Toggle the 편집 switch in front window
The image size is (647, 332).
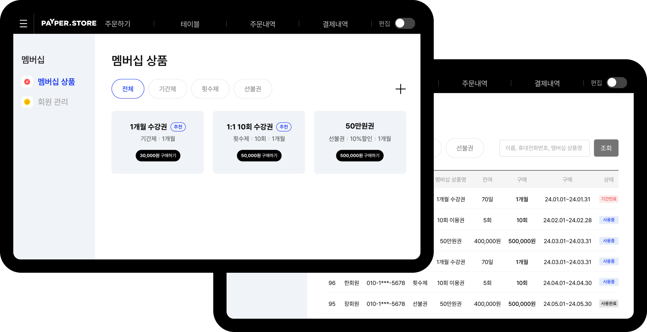pyautogui.click(x=405, y=23)
